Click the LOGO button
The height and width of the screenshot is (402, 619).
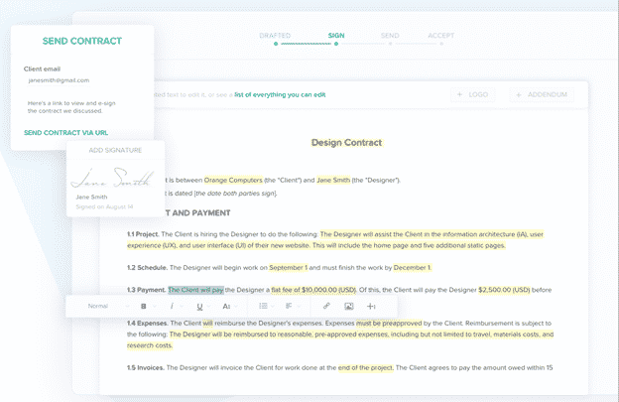pyautogui.click(x=472, y=94)
